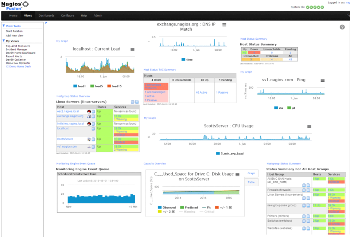Open the ScottsServer CPU Usage panel menu
This screenshot has width=350, height=237.
[309, 127]
